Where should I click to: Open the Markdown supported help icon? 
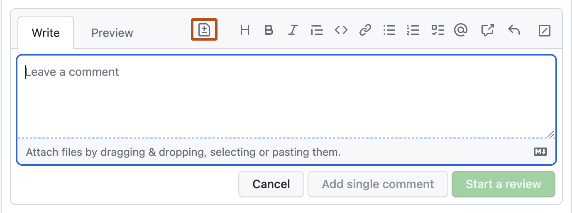pyautogui.click(x=540, y=152)
